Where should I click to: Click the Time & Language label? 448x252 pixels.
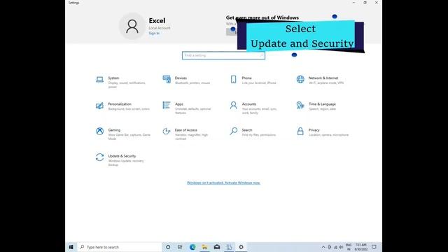click(322, 104)
